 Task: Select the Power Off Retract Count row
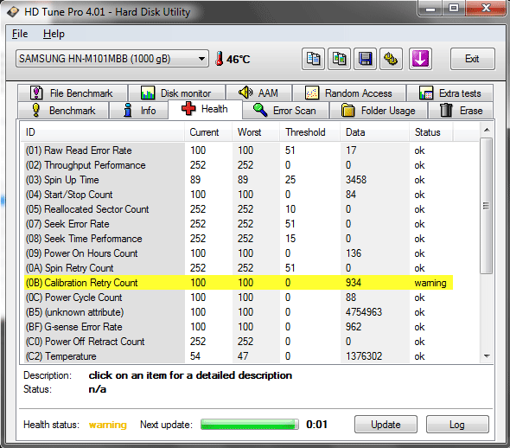click(239, 342)
